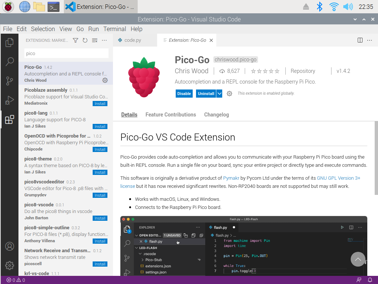Switch to the Changelog tab
The image size is (378, 284).
point(216,115)
